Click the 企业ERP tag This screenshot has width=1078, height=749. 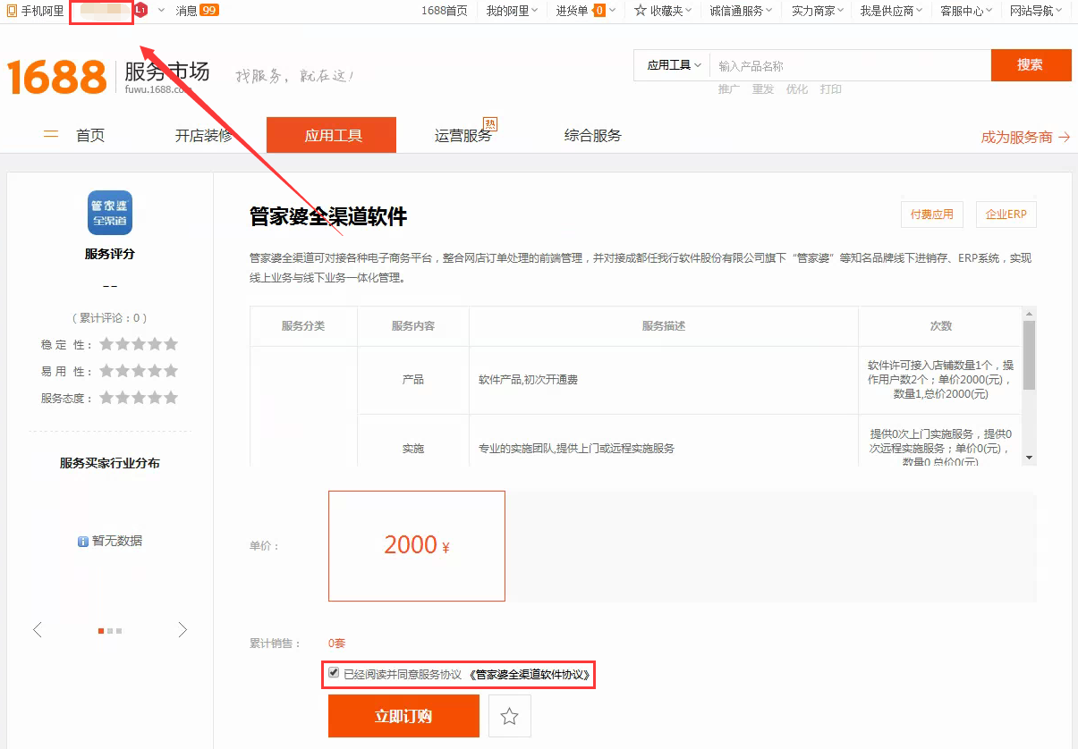(1006, 215)
